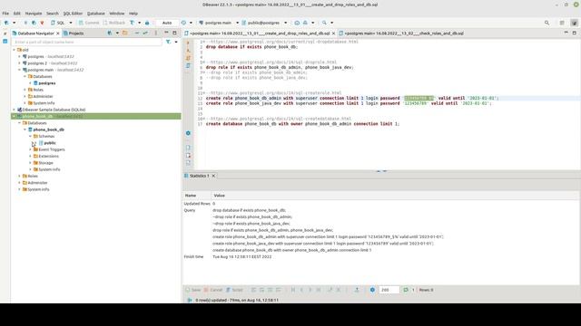
Task: Click the export data icon in results toolbar
Action: (x=357, y=290)
